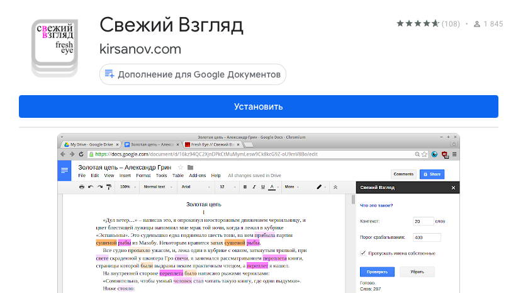Click the blue round extension icon
The height and width of the screenshot is (293, 511).
tap(434, 154)
